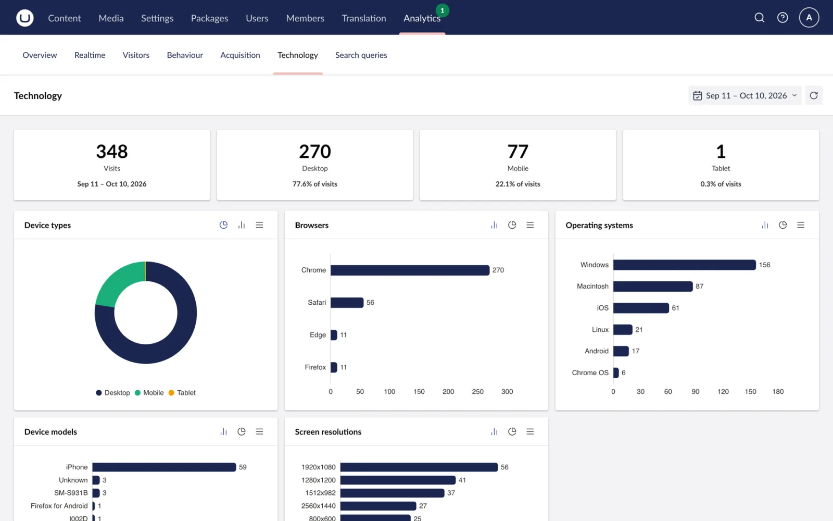Toggle the Tablet legend item
Screen dimensions: 833x521
(x=182, y=393)
